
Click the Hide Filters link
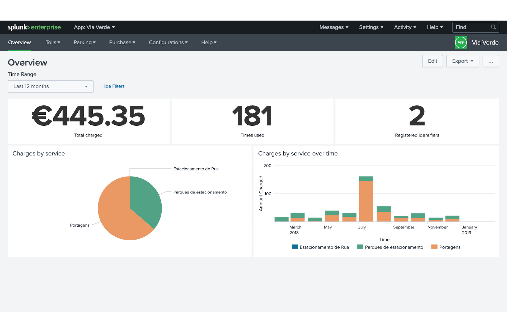coord(113,86)
